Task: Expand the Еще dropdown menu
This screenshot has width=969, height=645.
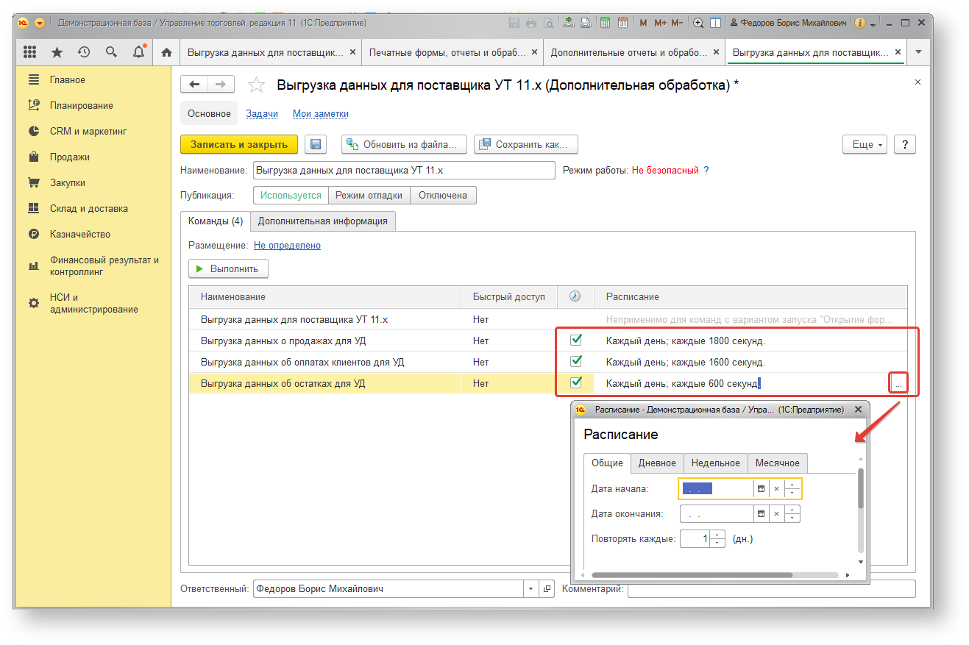Action: 865,145
